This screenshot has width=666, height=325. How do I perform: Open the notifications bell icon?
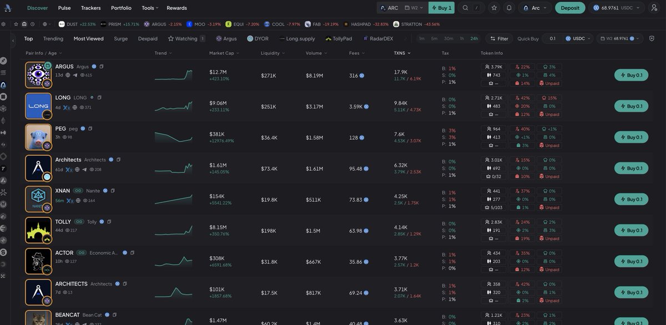509,8
